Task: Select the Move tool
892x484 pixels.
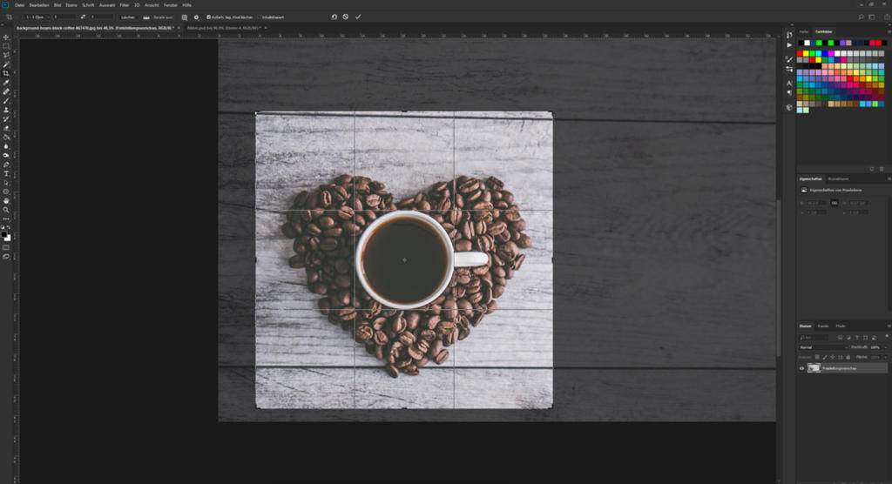Action: (6, 37)
